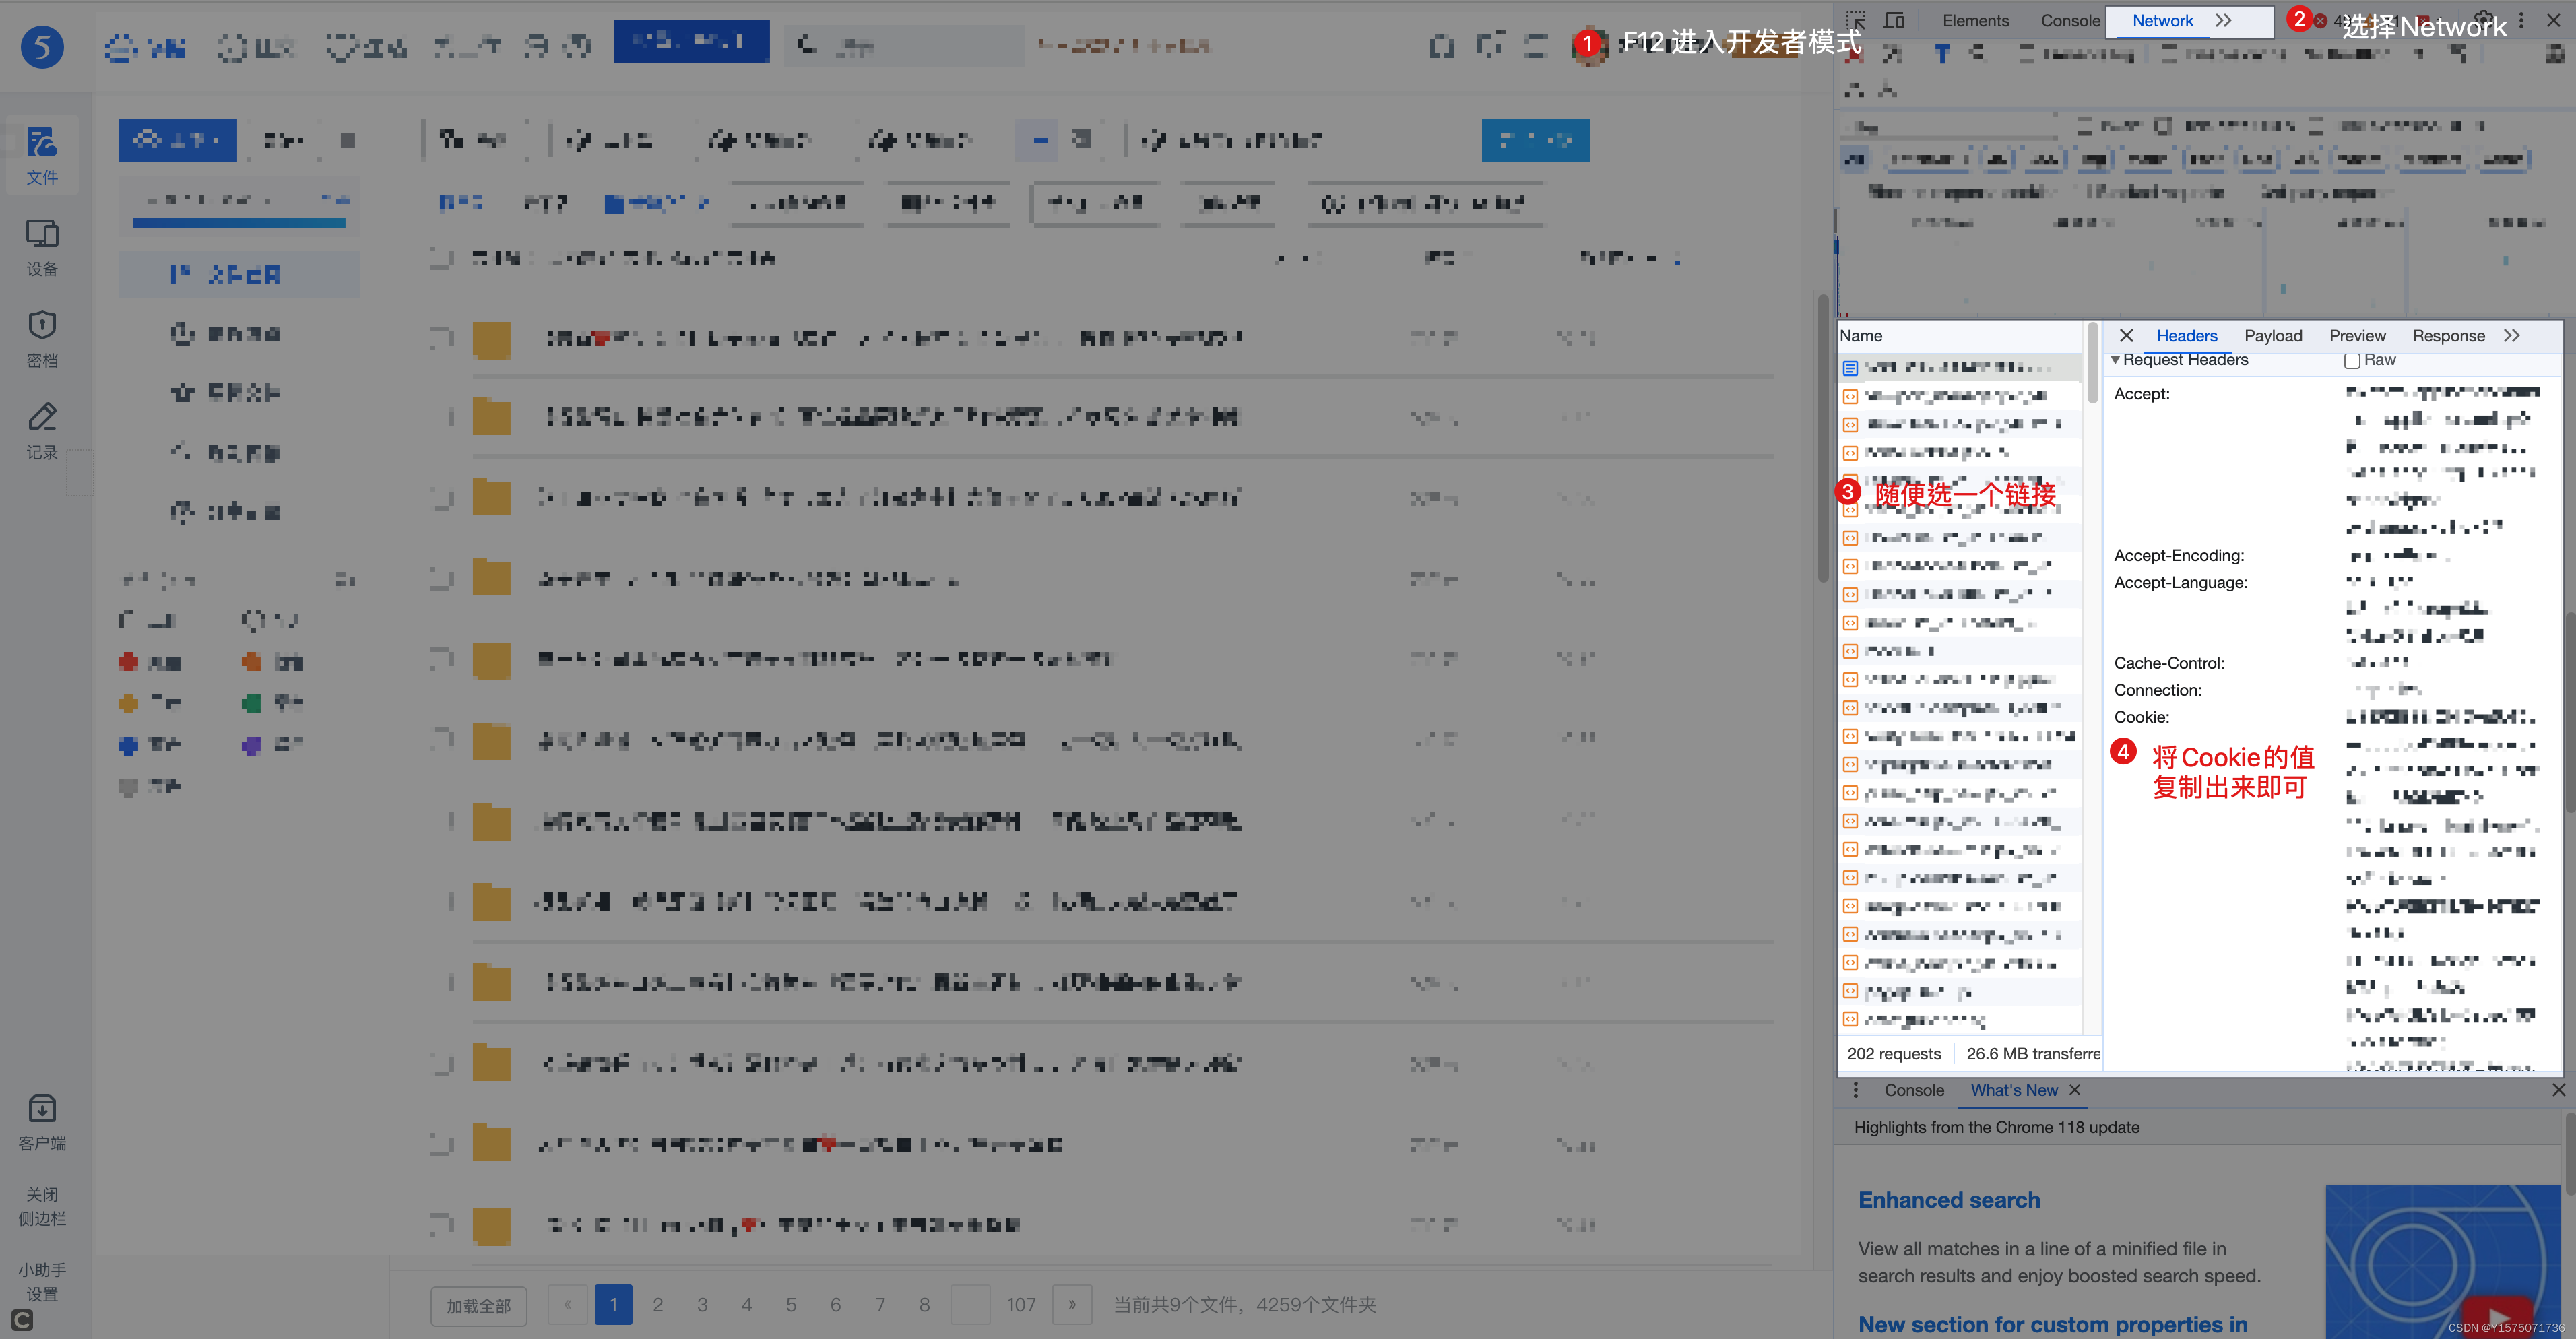The image size is (2576, 1339).
Task: Toggle the DevTools device toolbar icon
Action: pos(1894,20)
